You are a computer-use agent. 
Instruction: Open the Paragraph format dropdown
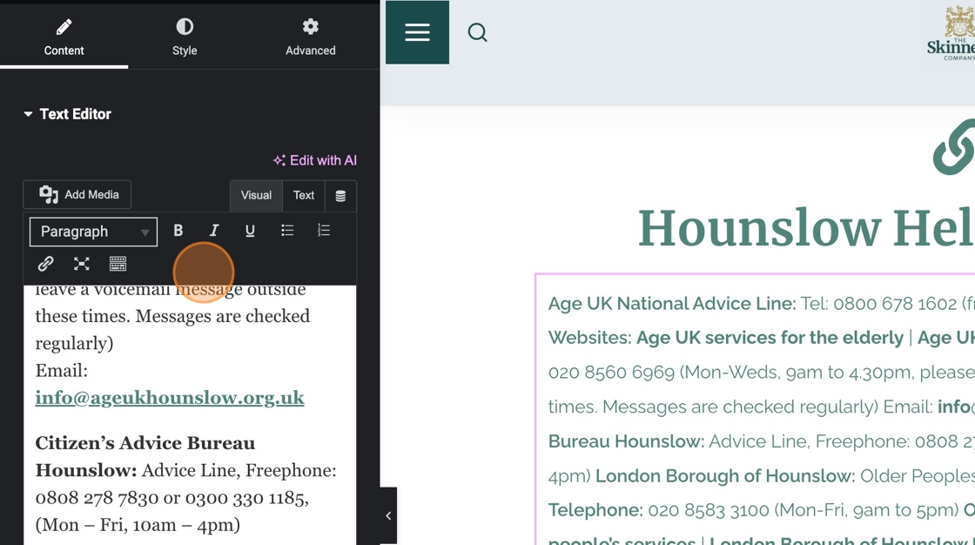93,232
